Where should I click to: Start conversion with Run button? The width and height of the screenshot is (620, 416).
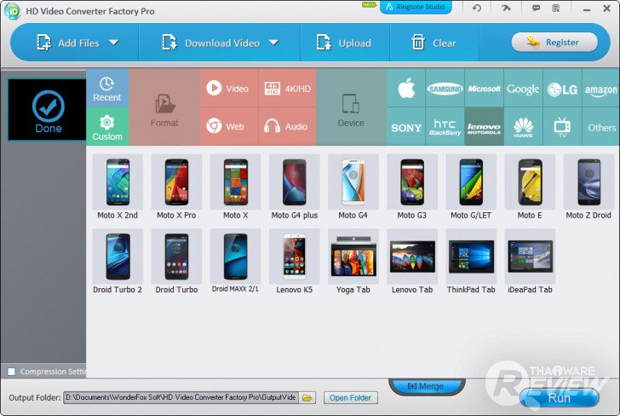coord(559,397)
